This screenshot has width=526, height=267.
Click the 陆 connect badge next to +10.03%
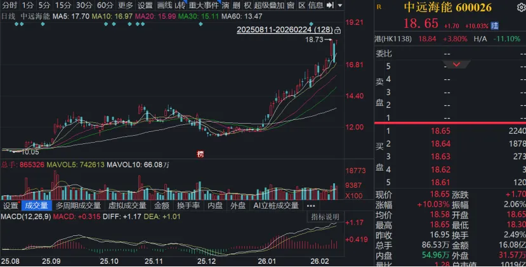[x=494, y=25]
